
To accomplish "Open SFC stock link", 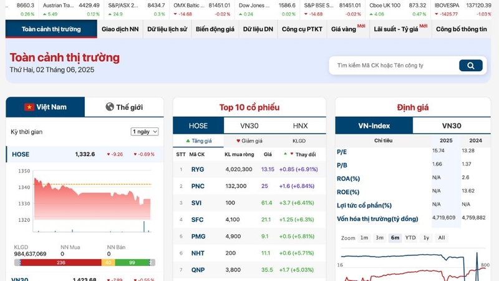I will pos(197,220).
